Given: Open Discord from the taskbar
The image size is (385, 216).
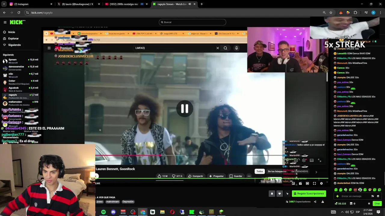Looking at the screenshot, I should 113,212.
